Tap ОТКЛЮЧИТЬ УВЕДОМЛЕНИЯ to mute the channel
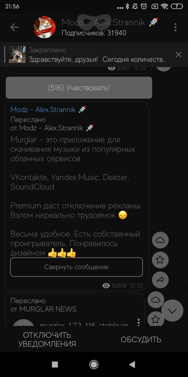Screen dimensions: 188x377 pyautogui.click(x=47, y=340)
